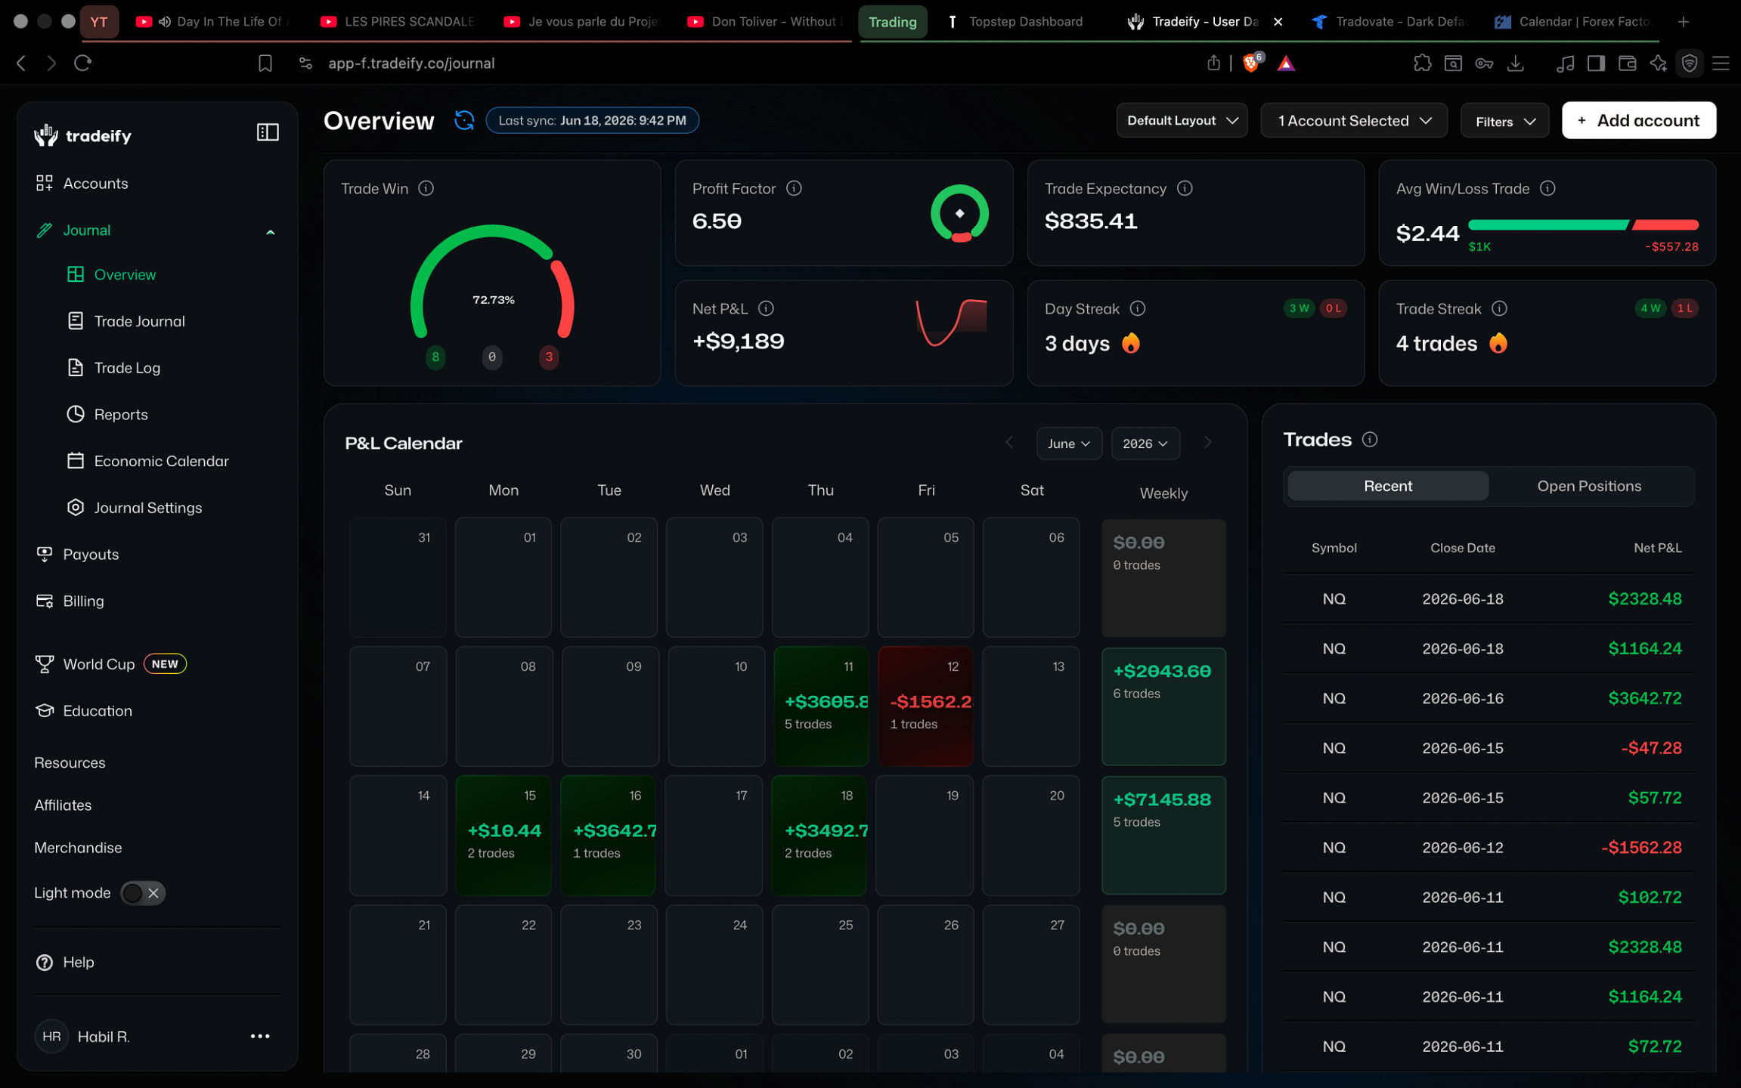Open the browser hamburger menu icon
Screen dimensions: 1741x1088
(x=1721, y=63)
